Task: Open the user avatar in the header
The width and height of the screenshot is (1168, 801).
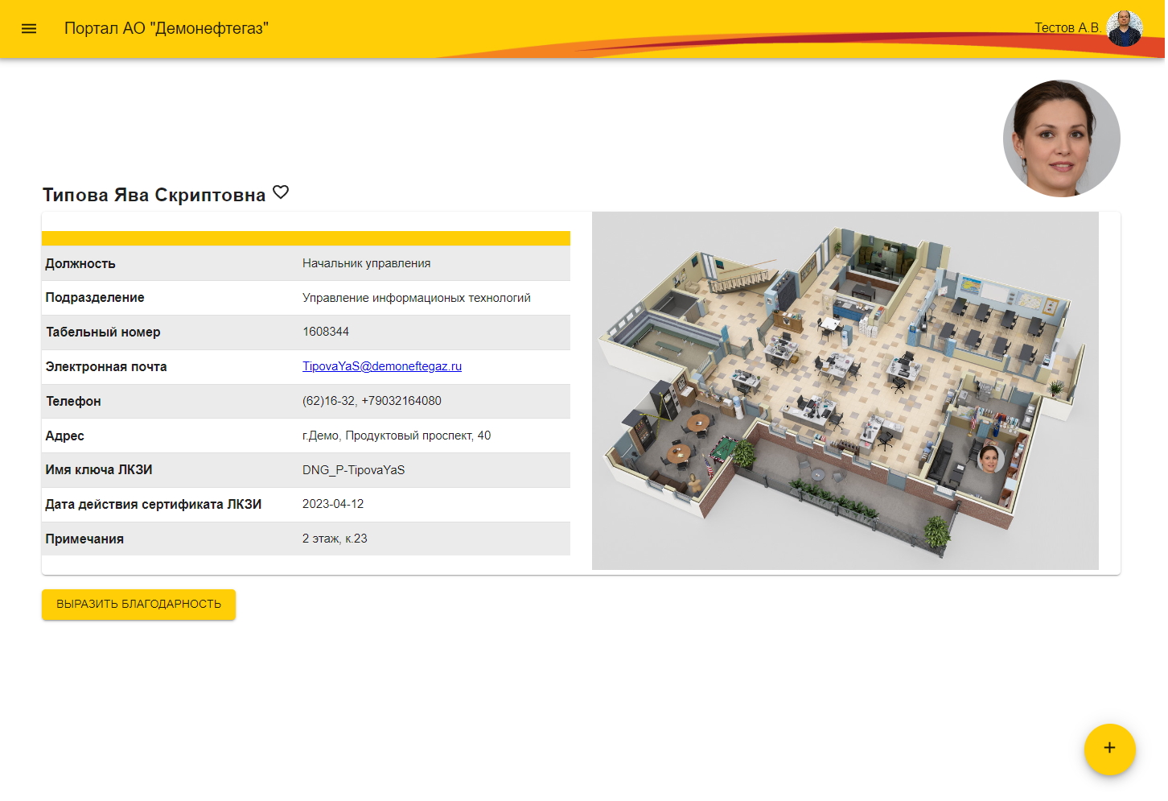Action: (1124, 28)
